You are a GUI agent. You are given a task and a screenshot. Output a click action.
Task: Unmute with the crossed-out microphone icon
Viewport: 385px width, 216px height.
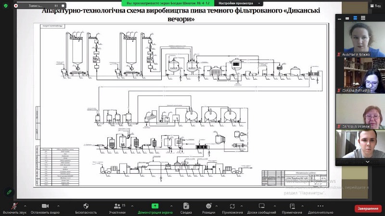(15, 206)
